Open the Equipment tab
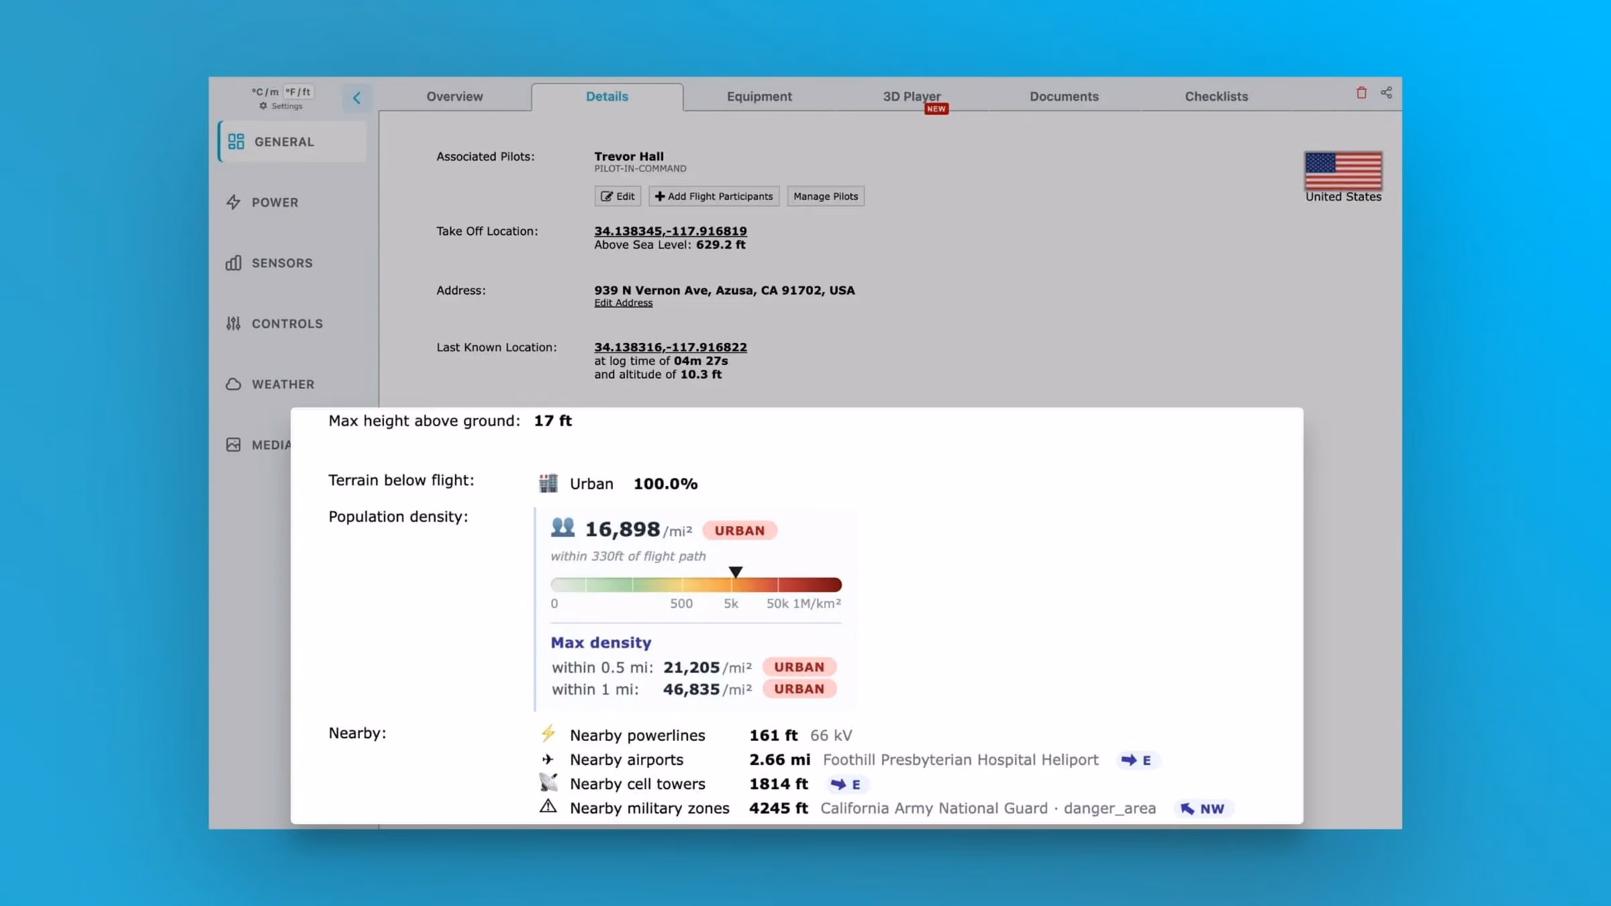Image resolution: width=1611 pixels, height=906 pixels. (759, 97)
